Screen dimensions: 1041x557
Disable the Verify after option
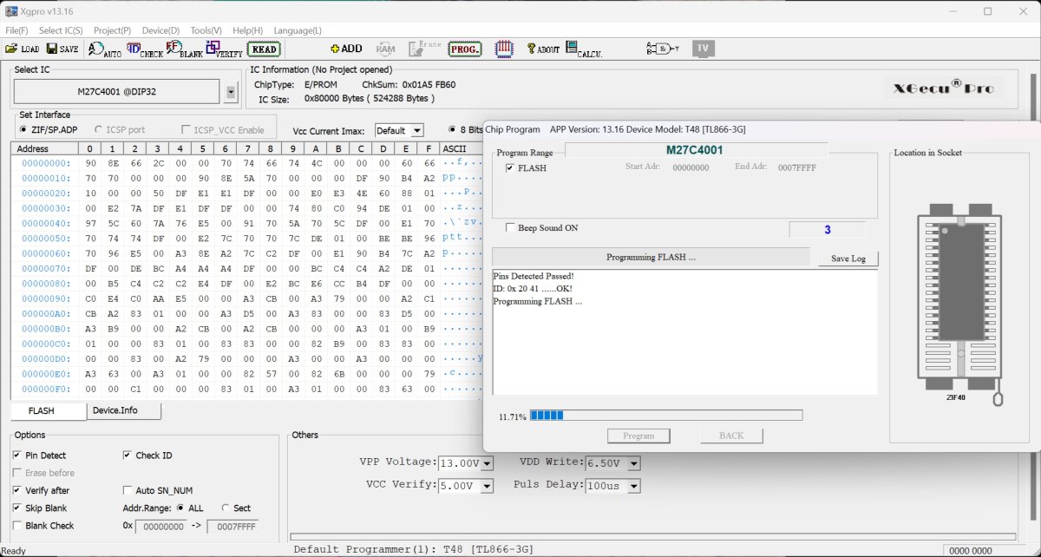pos(17,490)
